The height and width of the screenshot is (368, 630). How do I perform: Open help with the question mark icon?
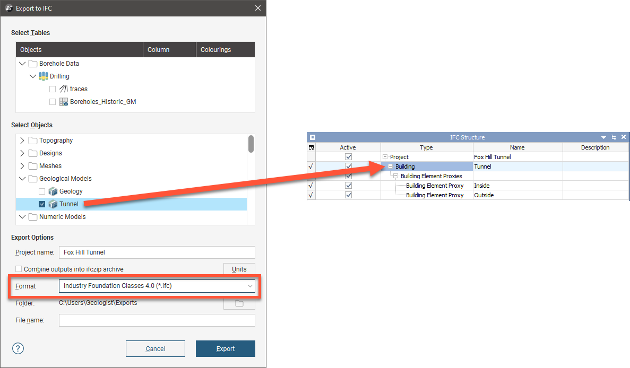[x=18, y=348]
